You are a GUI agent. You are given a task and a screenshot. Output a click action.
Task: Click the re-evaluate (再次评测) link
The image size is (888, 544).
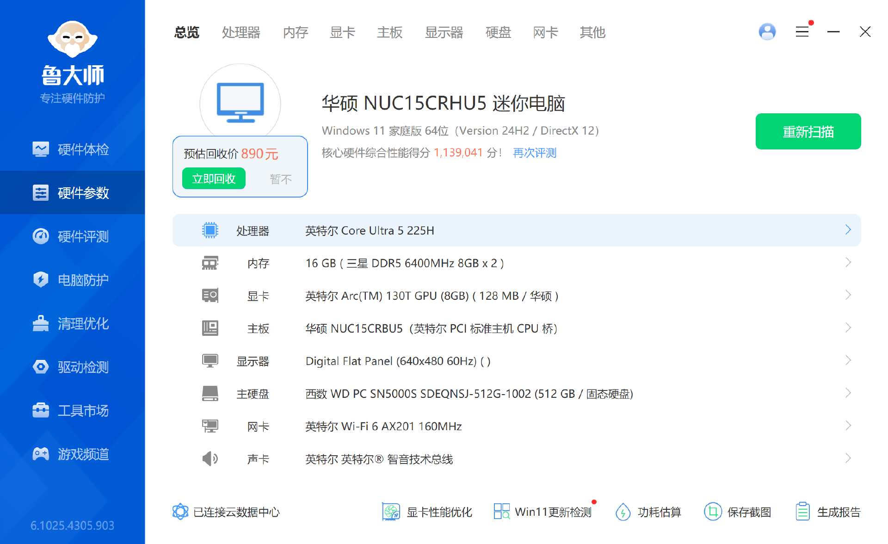click(534, 153)
